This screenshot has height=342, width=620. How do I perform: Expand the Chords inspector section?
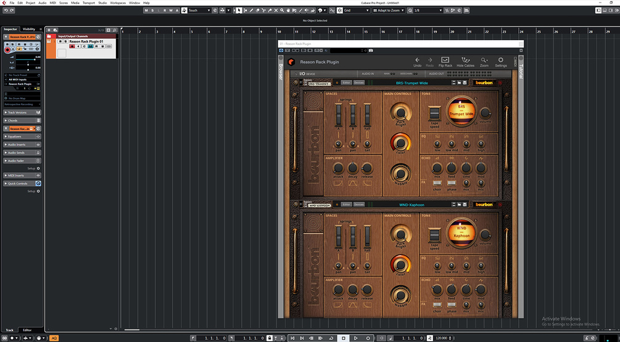pos(22,120)
